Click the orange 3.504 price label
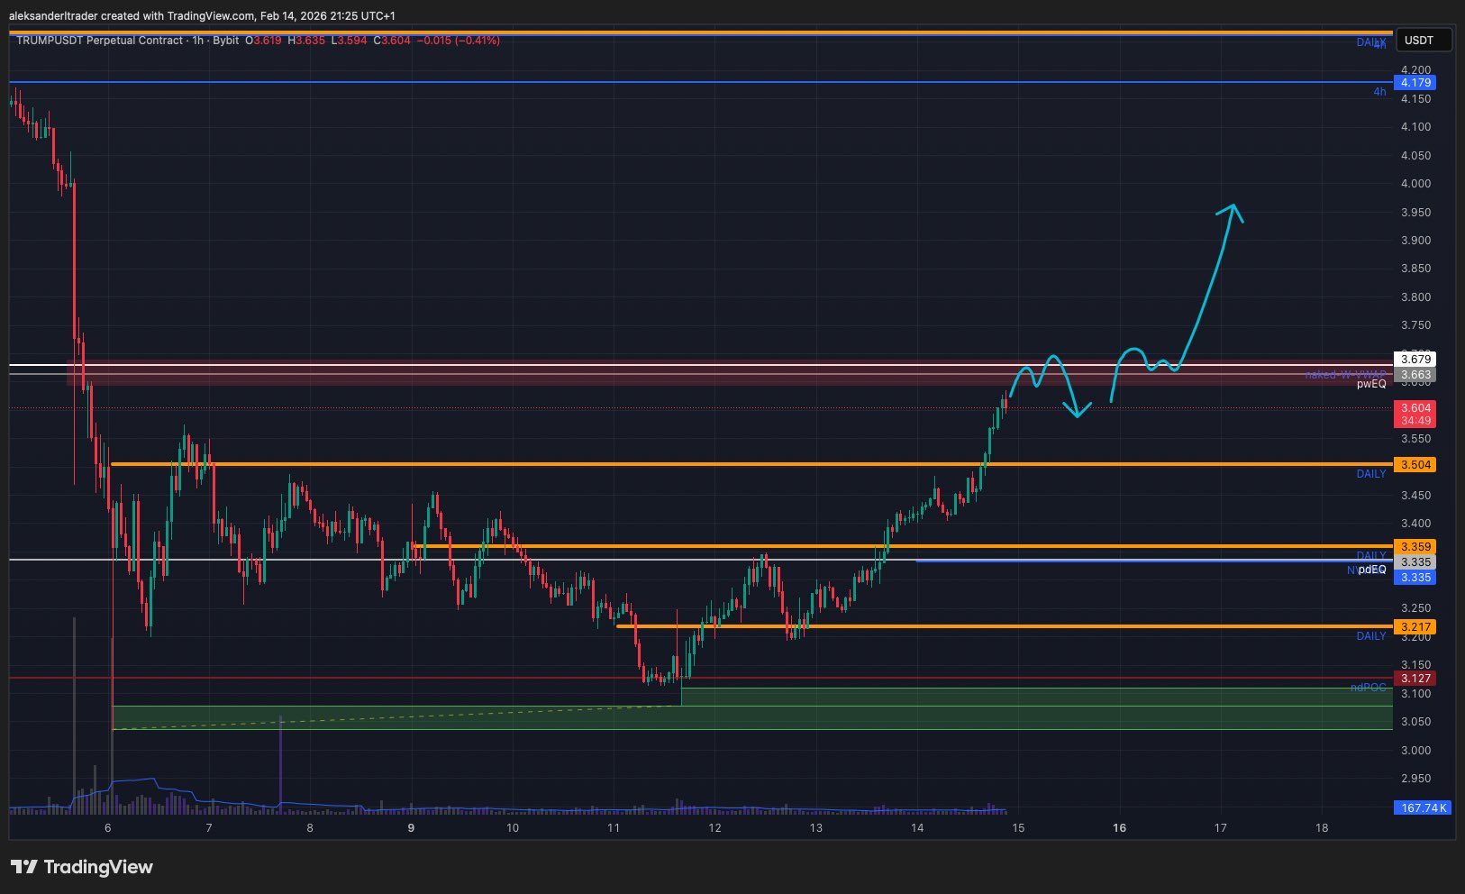The width and height of the screenshot is (1465, 894). coord(1415,465)
